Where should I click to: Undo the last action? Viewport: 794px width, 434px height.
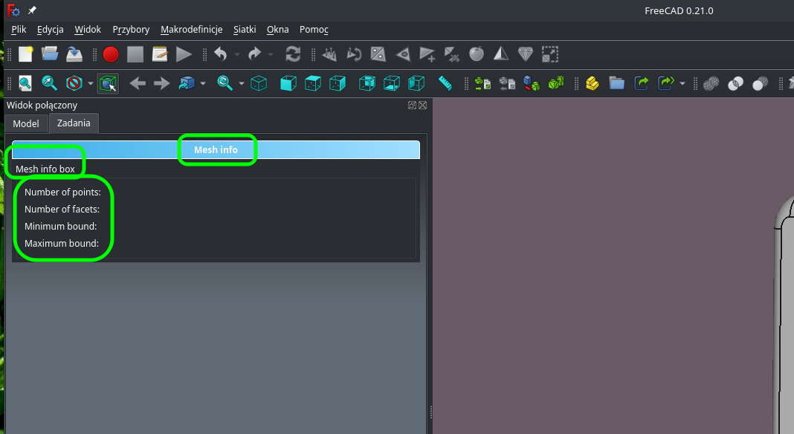pos(220,54)
